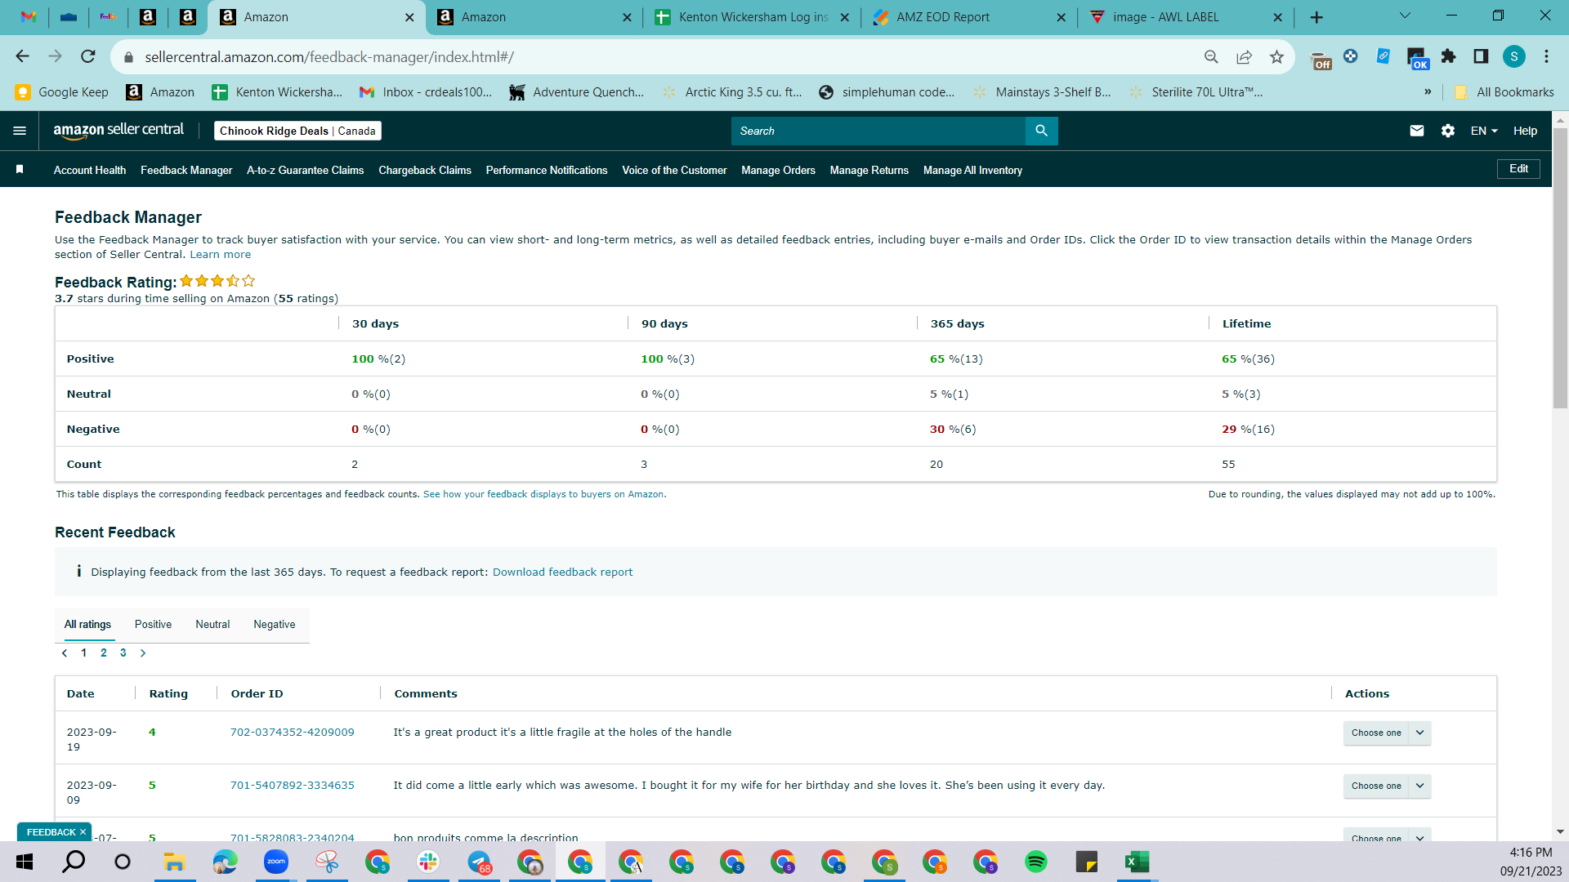Open Sticky Notes from the taskbar
The height and width of the screenshot is (882, 1569).
(1087, 862)
